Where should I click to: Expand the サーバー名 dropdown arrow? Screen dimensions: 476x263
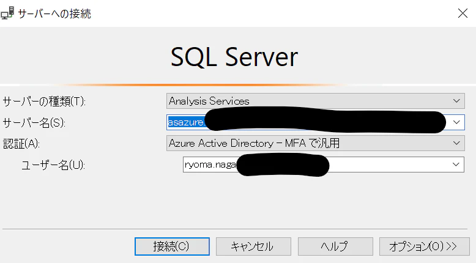coord(456,122)
